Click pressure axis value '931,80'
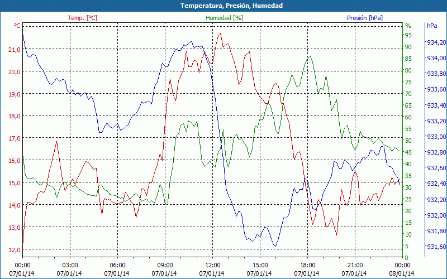Viewport: 447px width, 279px height. (x=436, y=231)
